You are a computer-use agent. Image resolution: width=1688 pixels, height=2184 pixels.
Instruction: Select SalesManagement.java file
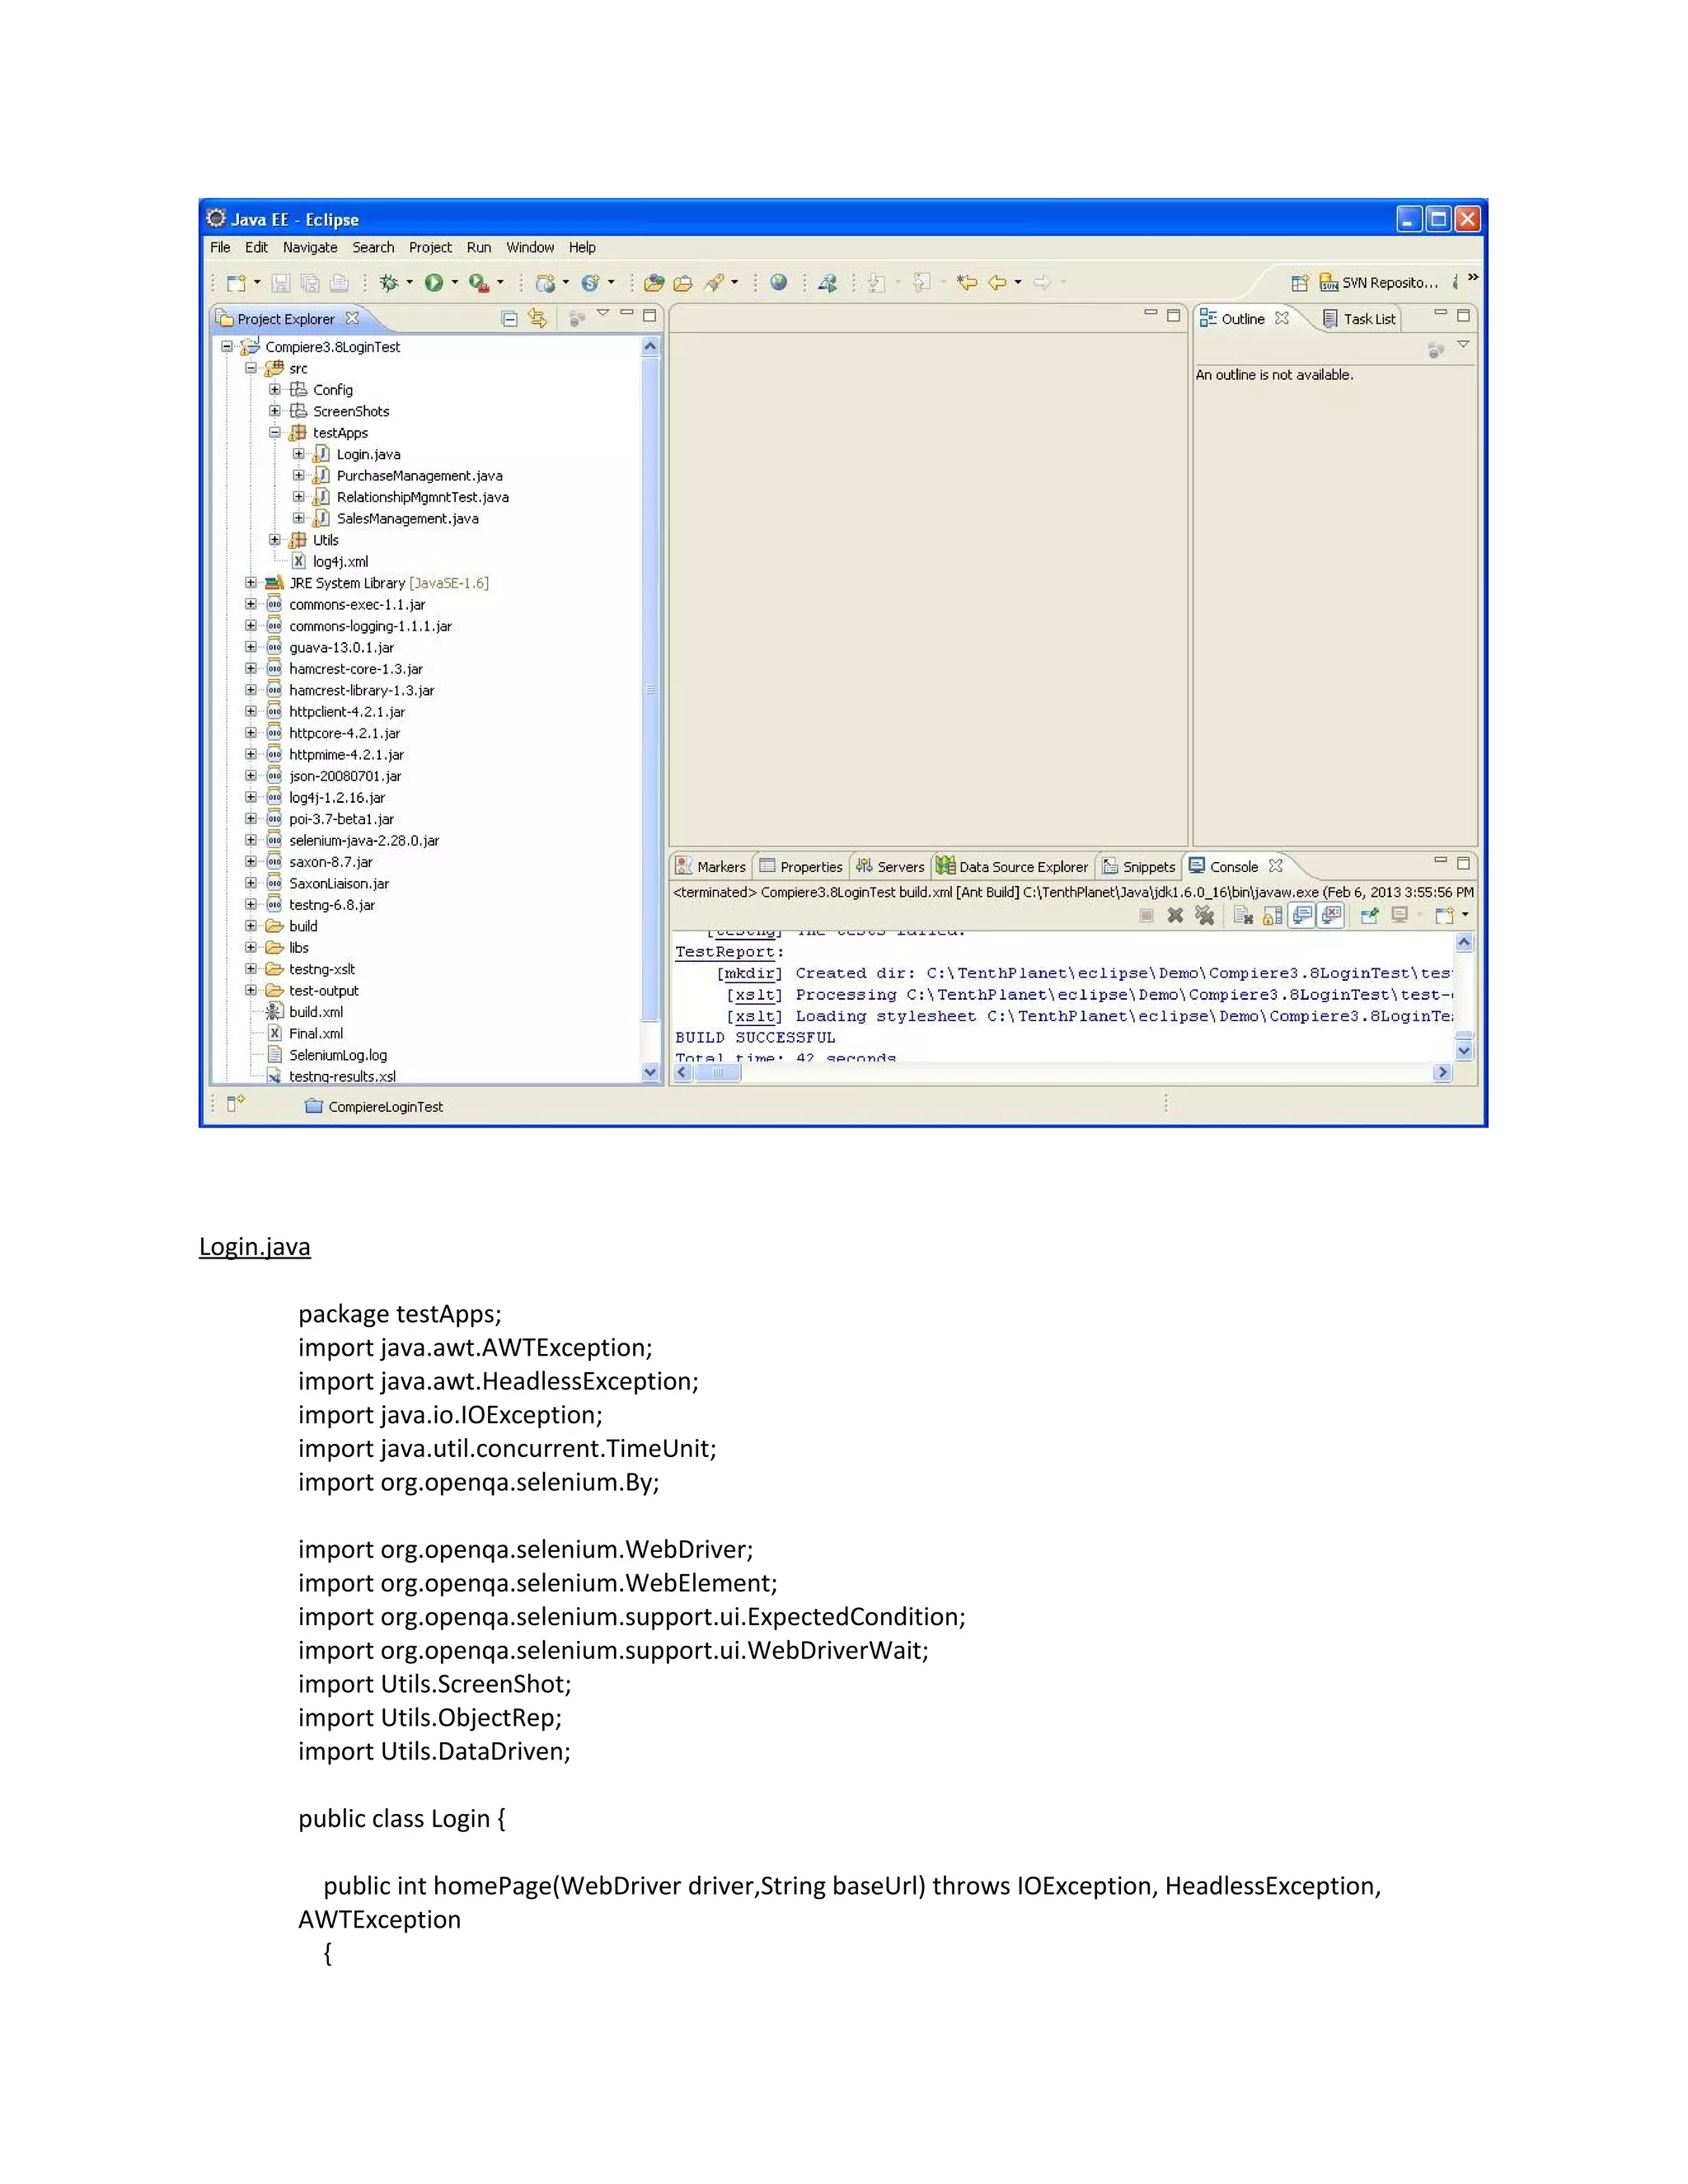pyautogui.click(x=407, y=519)
